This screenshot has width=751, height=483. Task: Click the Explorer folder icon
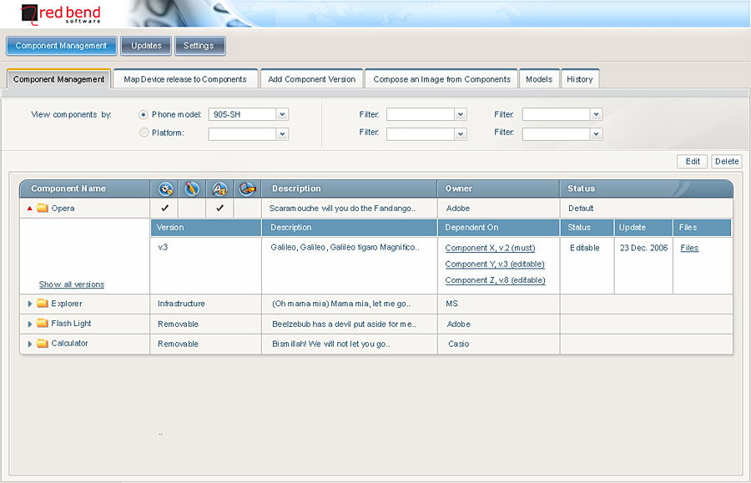(43, 304)
